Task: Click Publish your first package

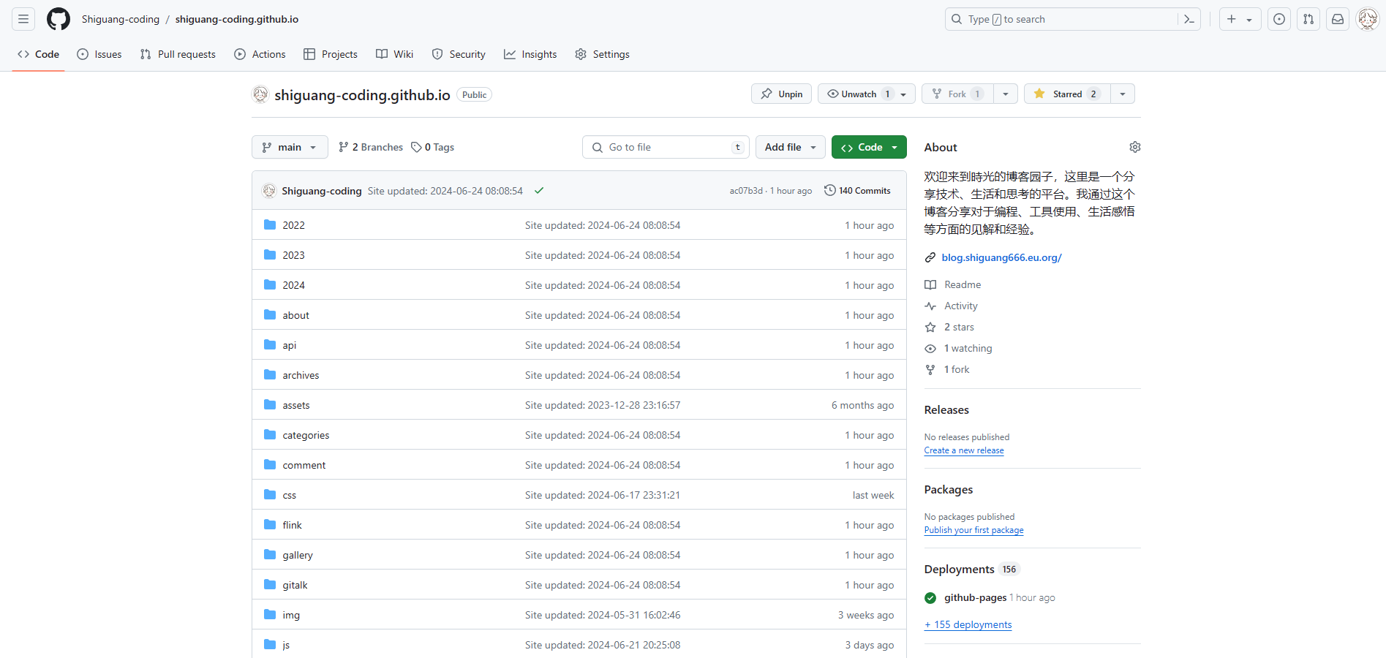Action: coord(973,530)
